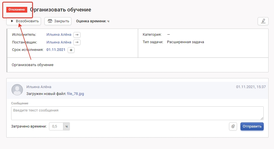
Task: Open the Исполнитель link Ильина Алёна
Action: pos(59,35)
